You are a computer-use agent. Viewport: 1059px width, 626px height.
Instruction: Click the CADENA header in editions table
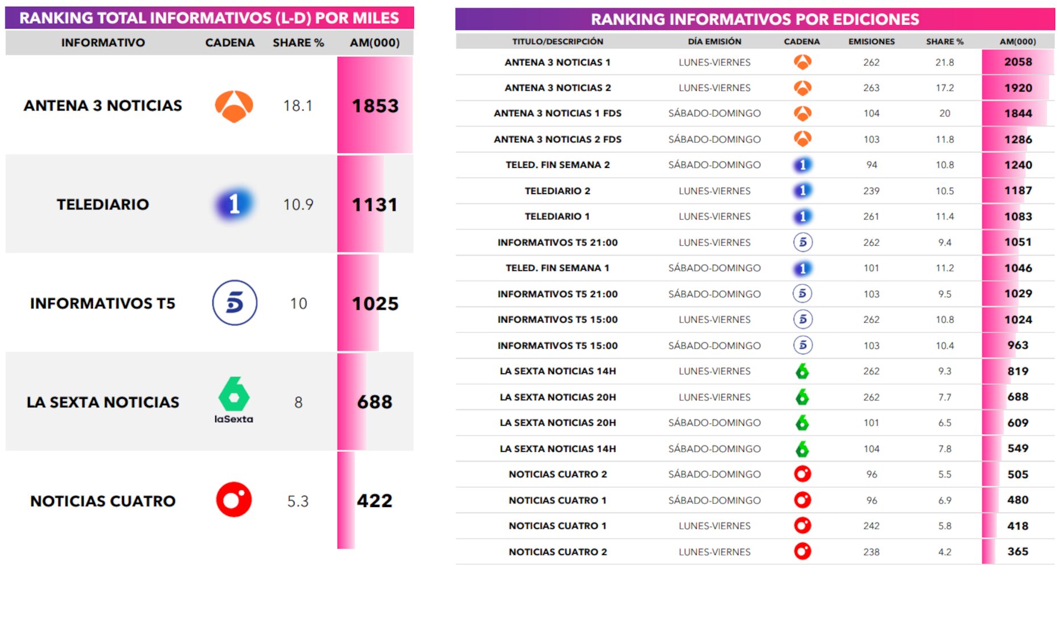coord(802,42)
